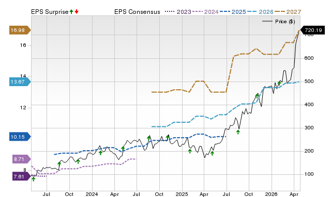The height and width of the screenshot is (197, 331).
Task: Click the 10.15 EPS value tag
Action: point(20,137)
